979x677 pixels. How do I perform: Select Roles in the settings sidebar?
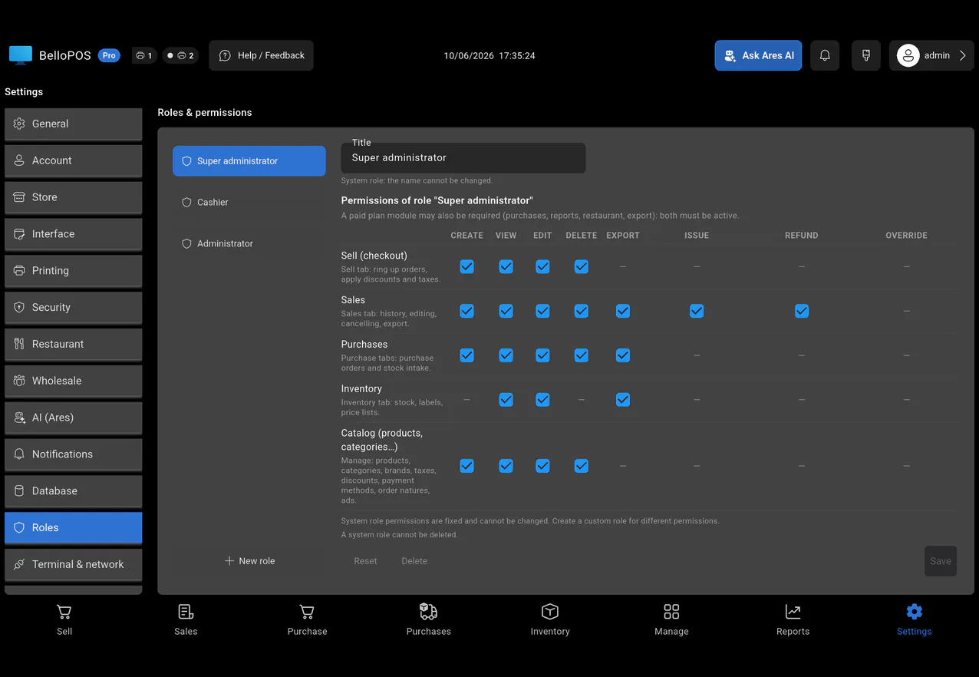[74, 528]
